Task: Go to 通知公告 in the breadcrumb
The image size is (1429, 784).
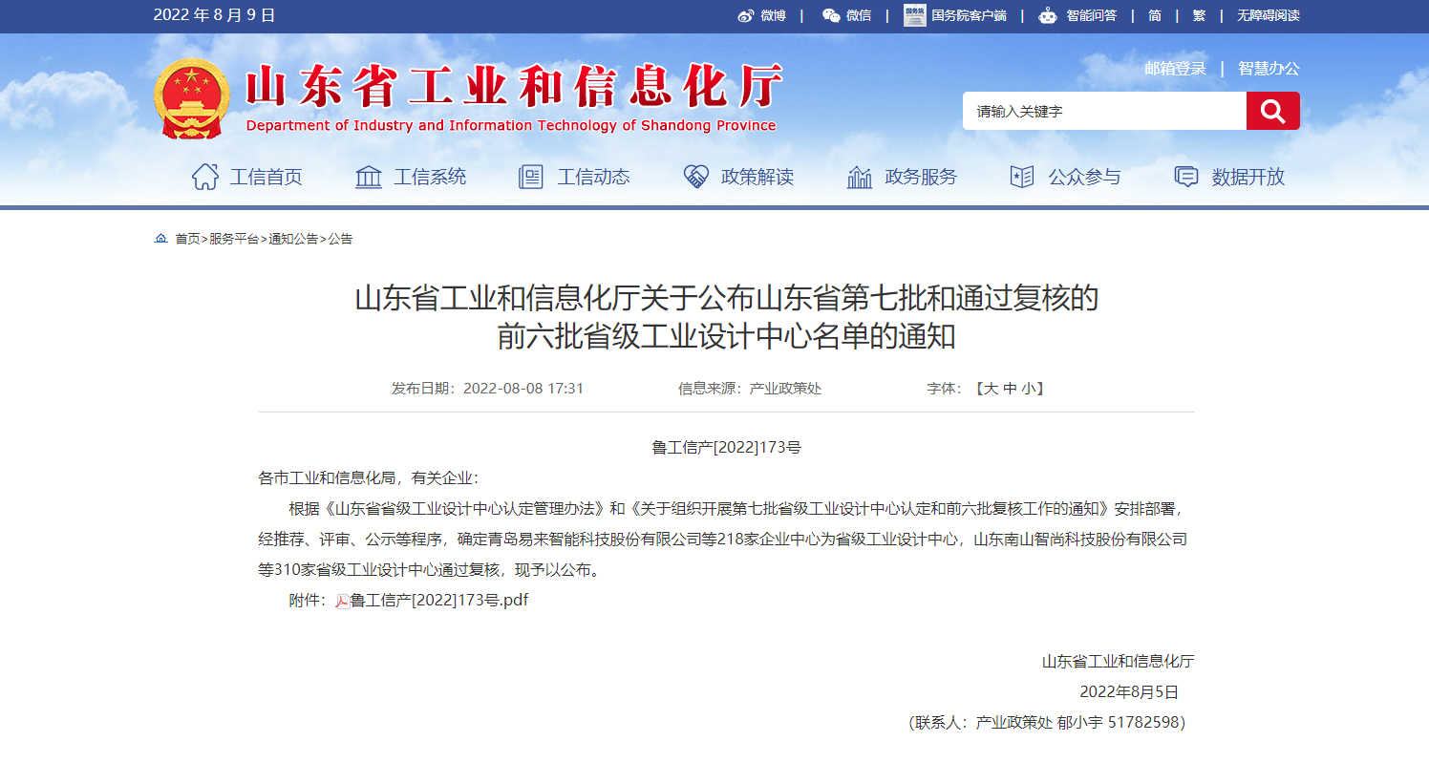Action: [293, 239]
